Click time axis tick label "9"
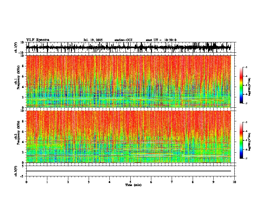 [x=213, y=182]
